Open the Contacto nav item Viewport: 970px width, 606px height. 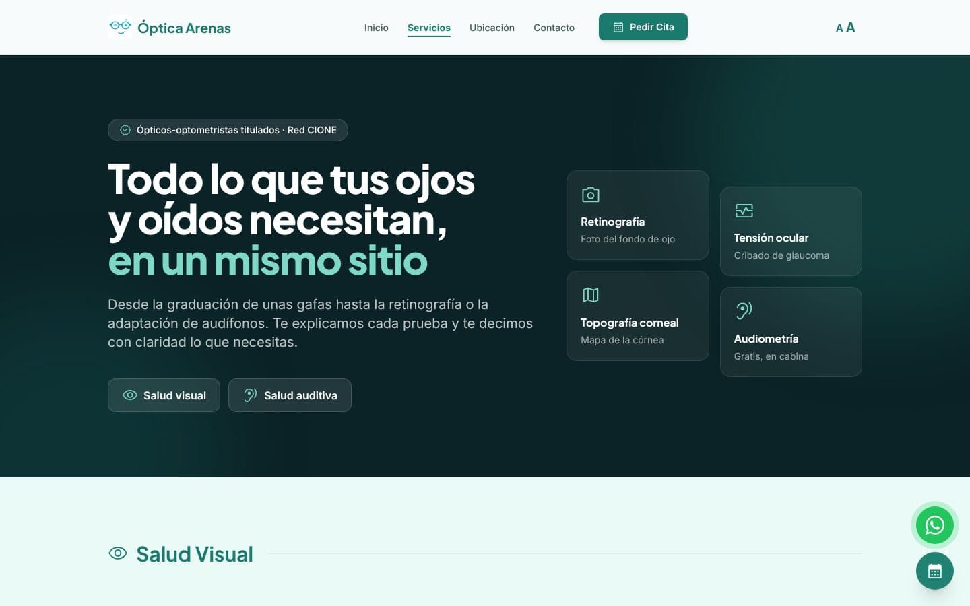[554, 28]
